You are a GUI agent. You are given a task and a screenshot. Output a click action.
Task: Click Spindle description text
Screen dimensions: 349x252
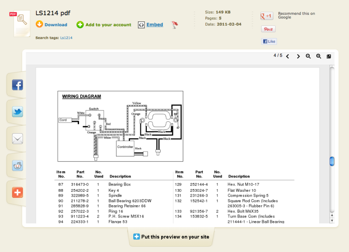115,196
